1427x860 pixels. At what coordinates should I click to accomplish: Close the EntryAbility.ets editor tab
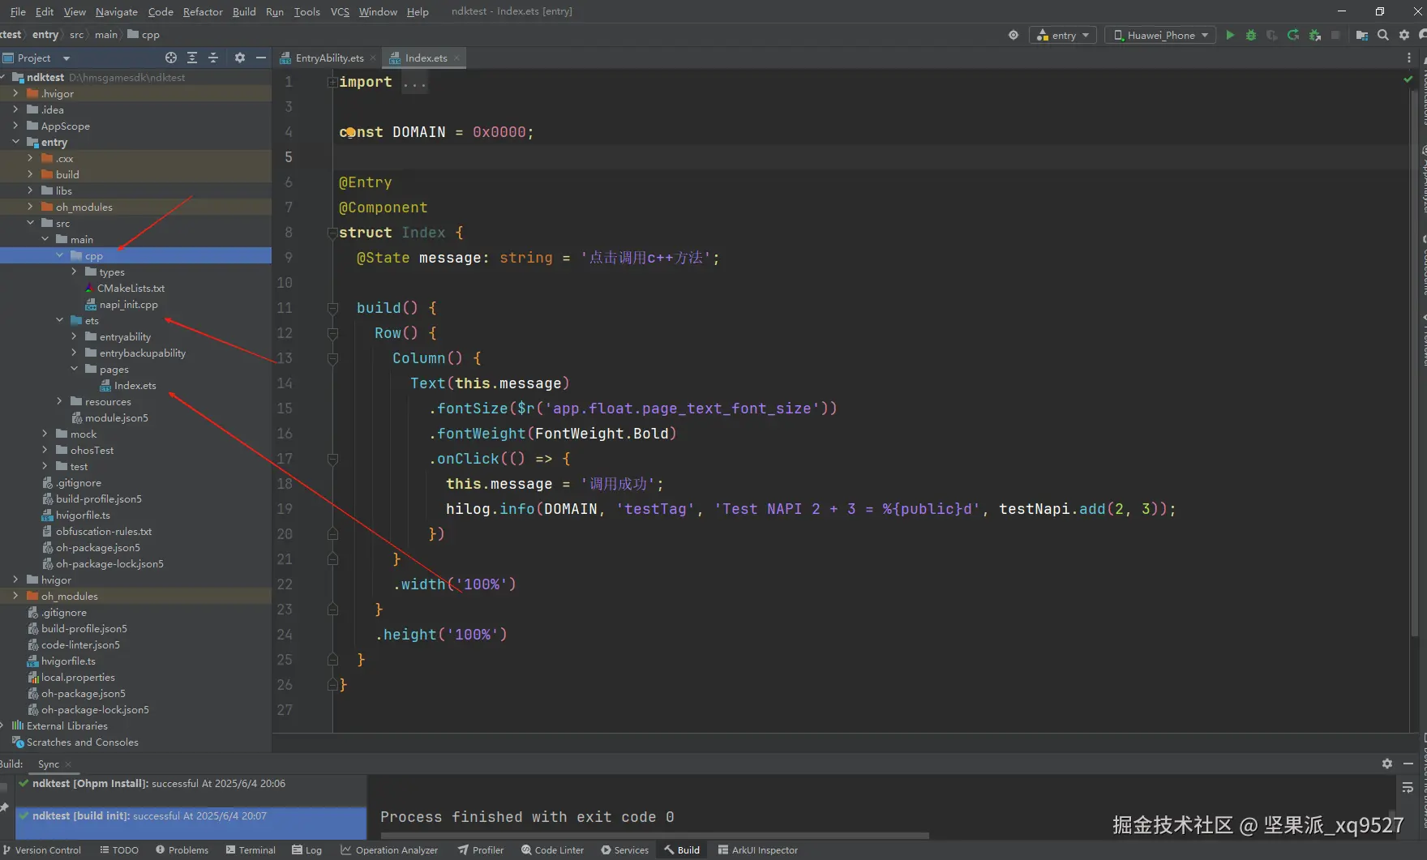click(373, 58)
